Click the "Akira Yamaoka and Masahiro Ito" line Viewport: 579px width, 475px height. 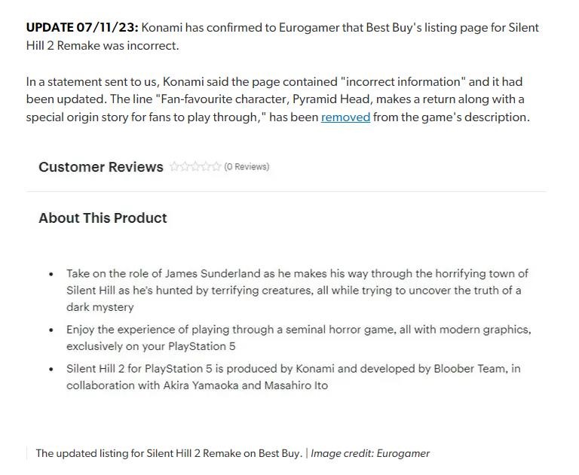pyautogui.click(x=197, y=385)
